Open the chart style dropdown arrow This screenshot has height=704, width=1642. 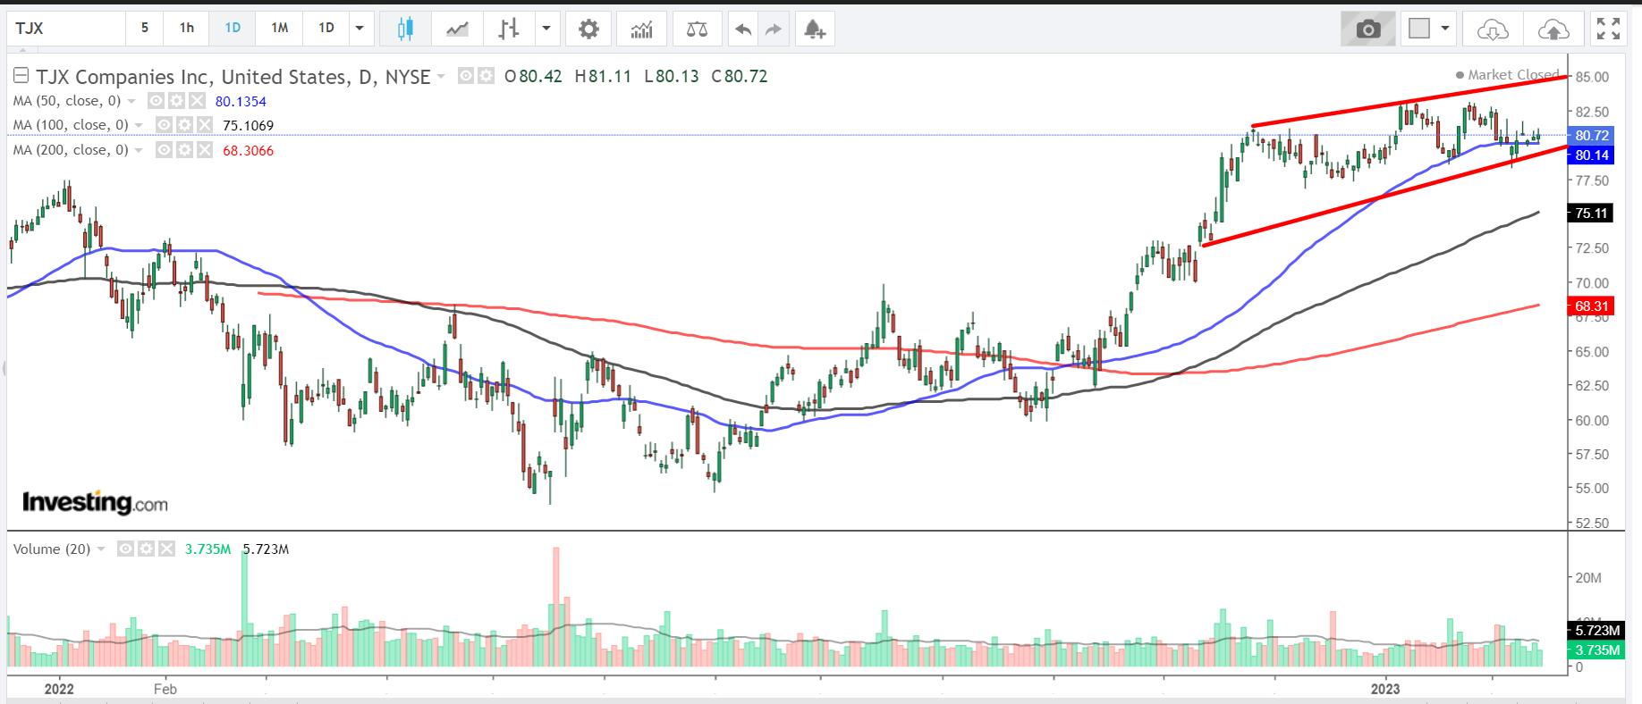tap(546, 29)
